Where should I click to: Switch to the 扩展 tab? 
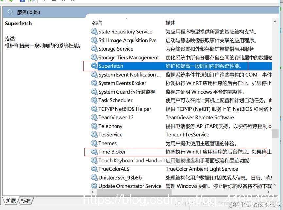[10, 201]
